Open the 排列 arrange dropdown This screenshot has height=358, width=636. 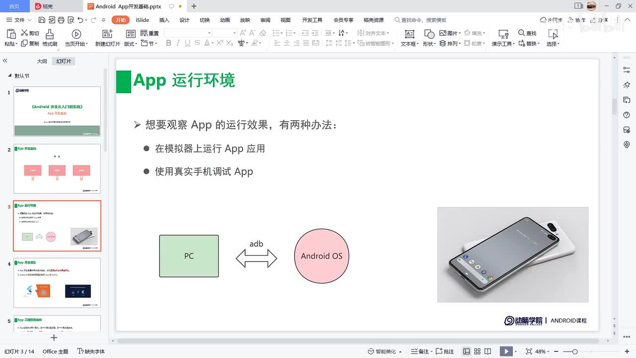[451, 44]
